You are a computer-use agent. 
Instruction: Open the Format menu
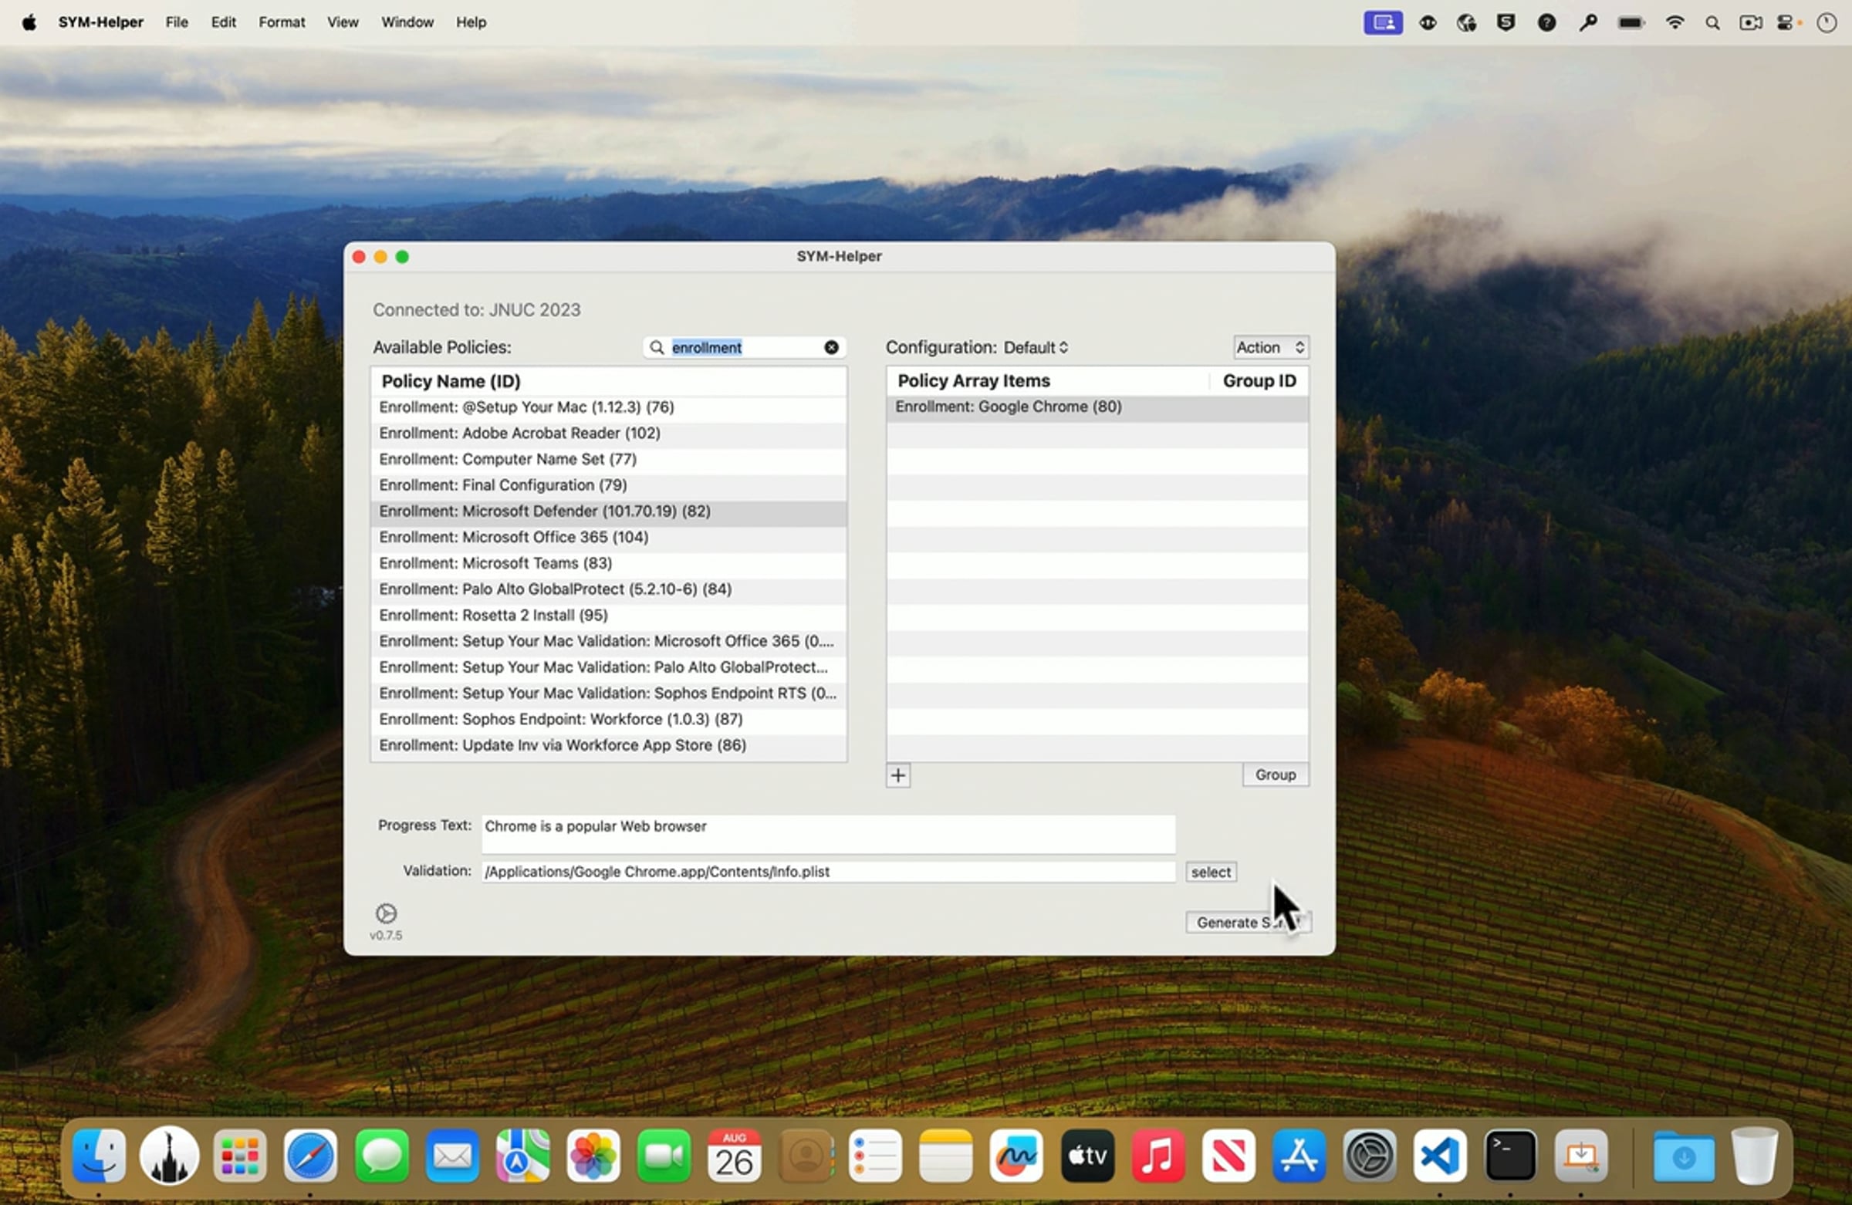click(281, 22)
